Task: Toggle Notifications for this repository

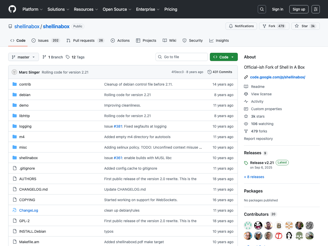Action: [x=241, y=26]
